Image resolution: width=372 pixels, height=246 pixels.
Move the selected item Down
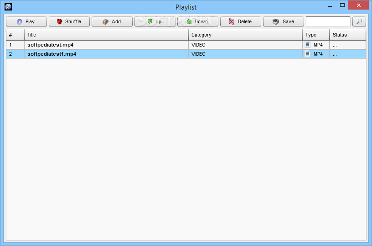[x=198, y=21]
